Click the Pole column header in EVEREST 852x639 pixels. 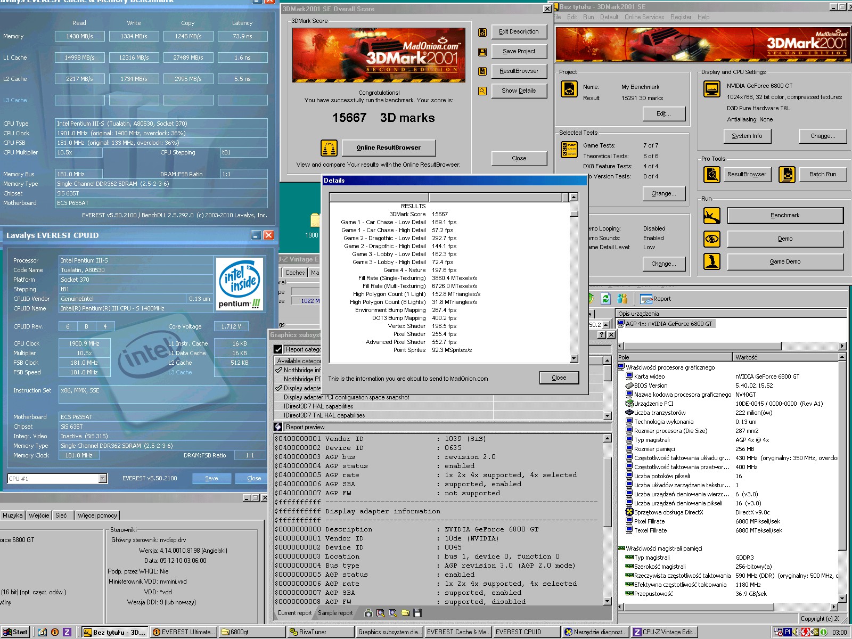(x=675, y=357)
